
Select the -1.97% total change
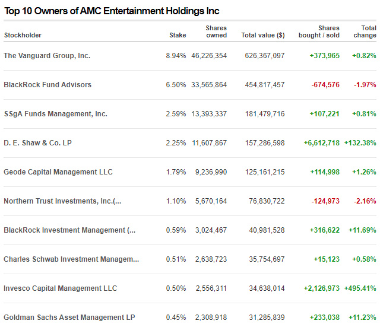tap(365, 85)
